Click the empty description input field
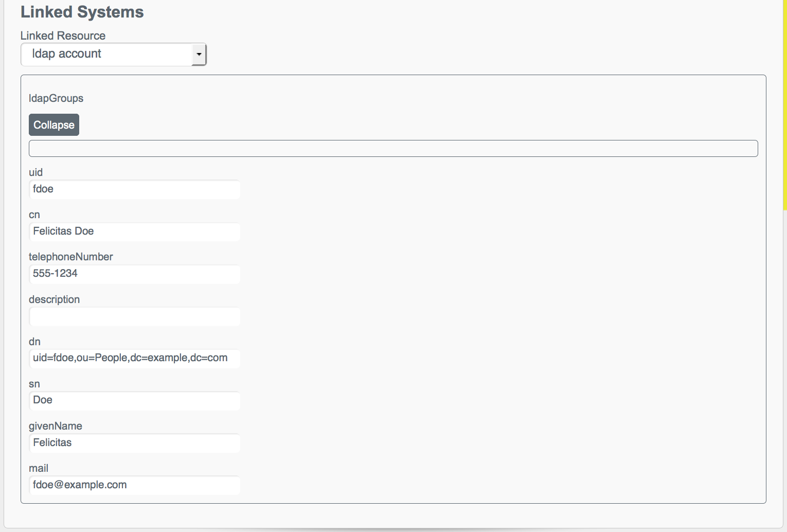The height and width of the screenshot is (532, 787). point(135,316)
